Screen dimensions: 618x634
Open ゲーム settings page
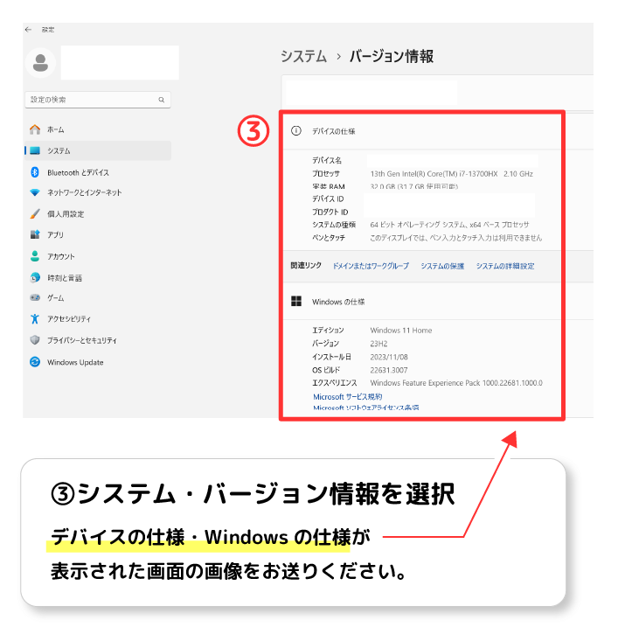coord(56,298)
